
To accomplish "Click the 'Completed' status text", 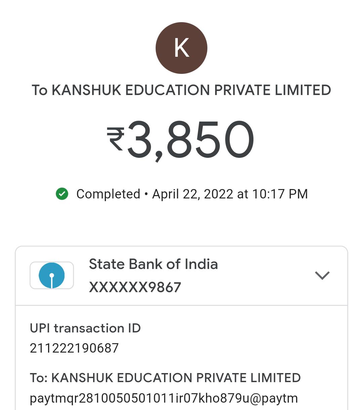I will click(108, 194).
